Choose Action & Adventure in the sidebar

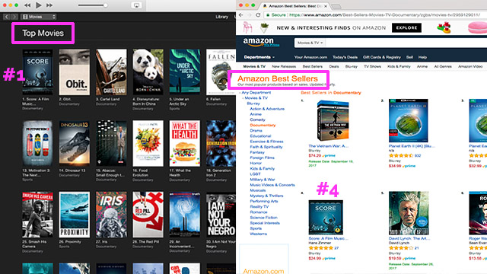pos(267,109)
